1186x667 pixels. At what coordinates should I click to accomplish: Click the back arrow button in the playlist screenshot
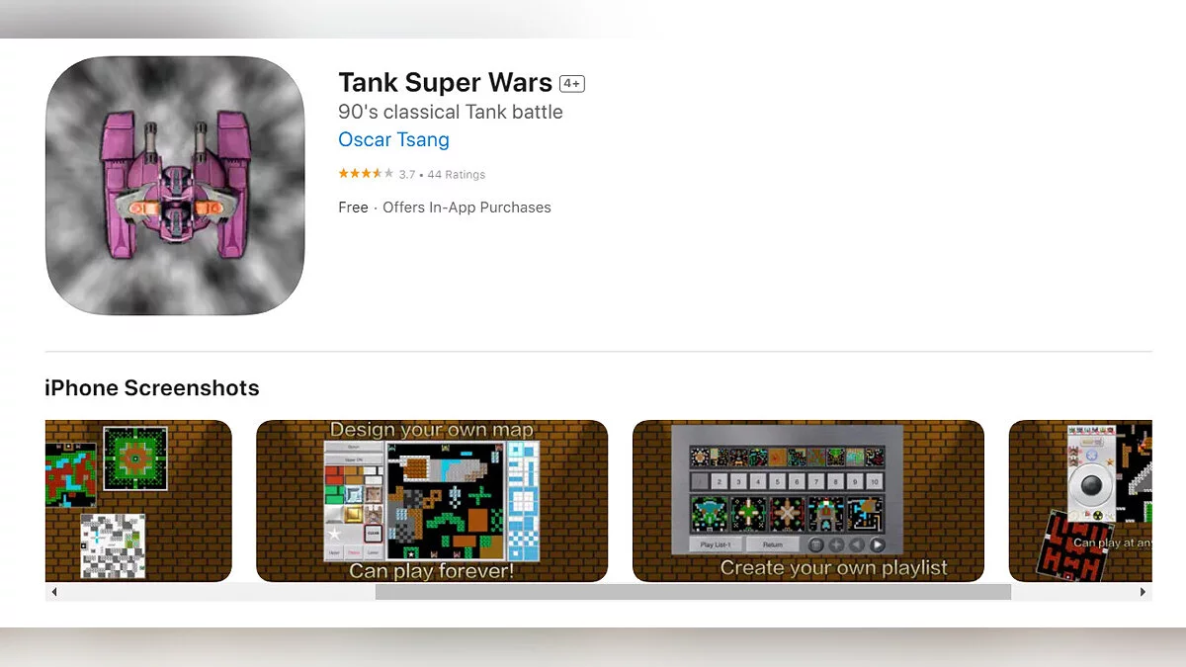[856, 544]
